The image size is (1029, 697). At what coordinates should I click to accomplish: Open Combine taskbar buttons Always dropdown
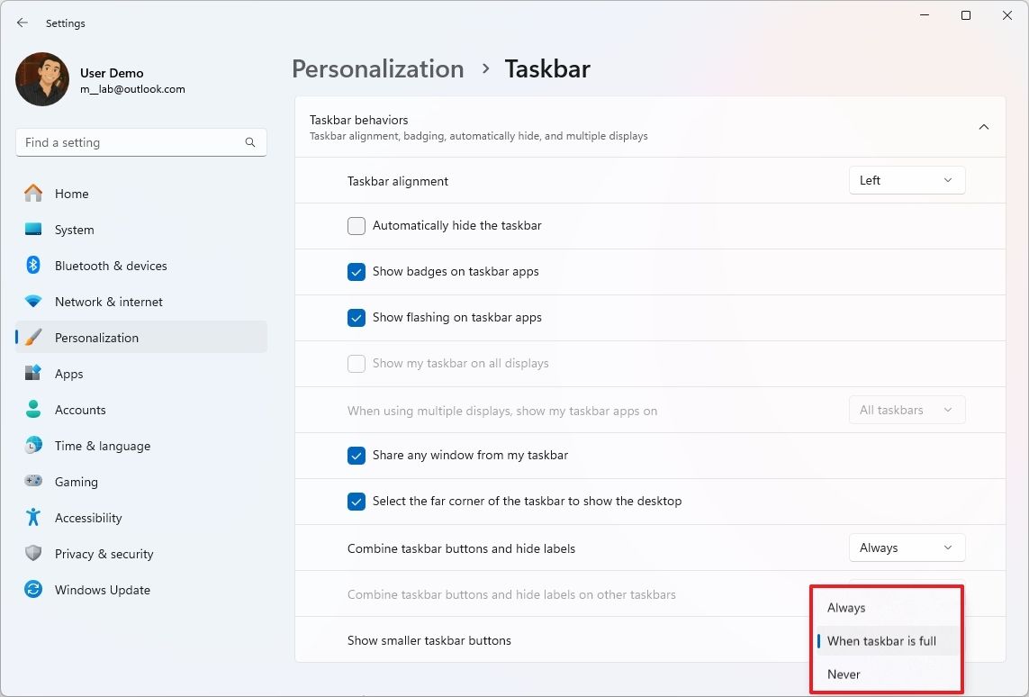tap(907, 548)
